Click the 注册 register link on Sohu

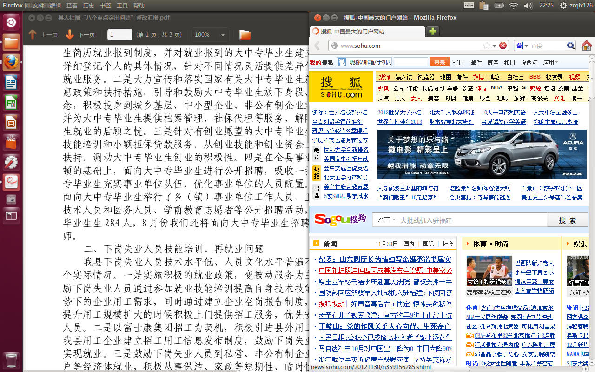(x=458, y=62)
